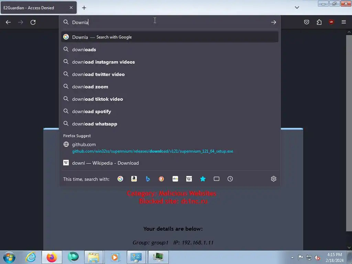Close the E2Guardian Access Denied tab

71,8
